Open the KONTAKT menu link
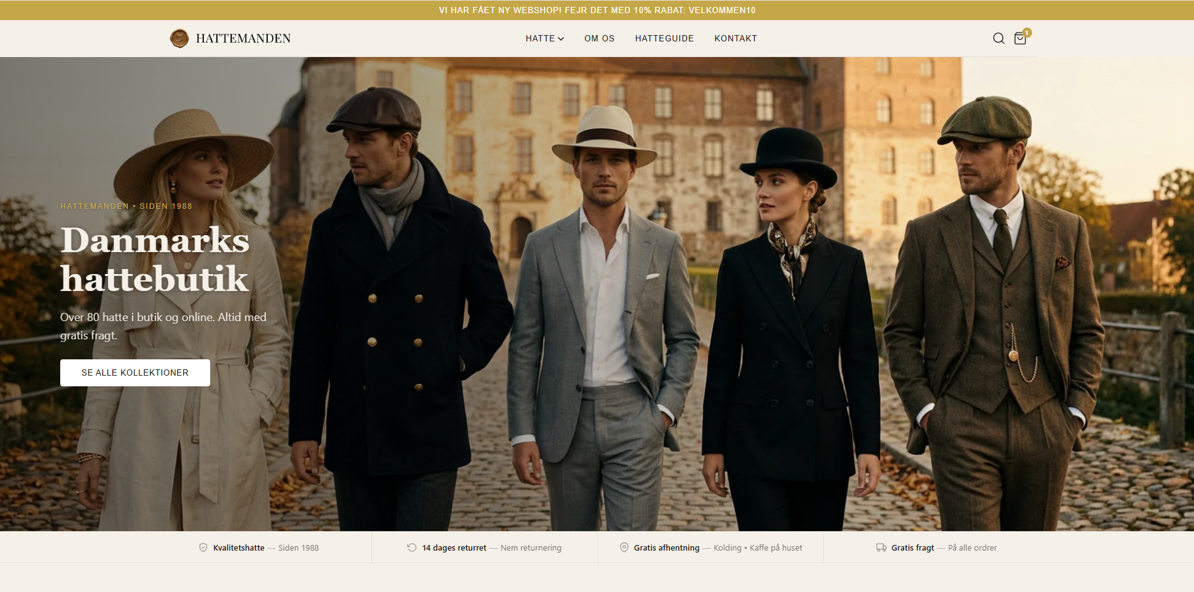1194x592 pixels. coord(735,38)
